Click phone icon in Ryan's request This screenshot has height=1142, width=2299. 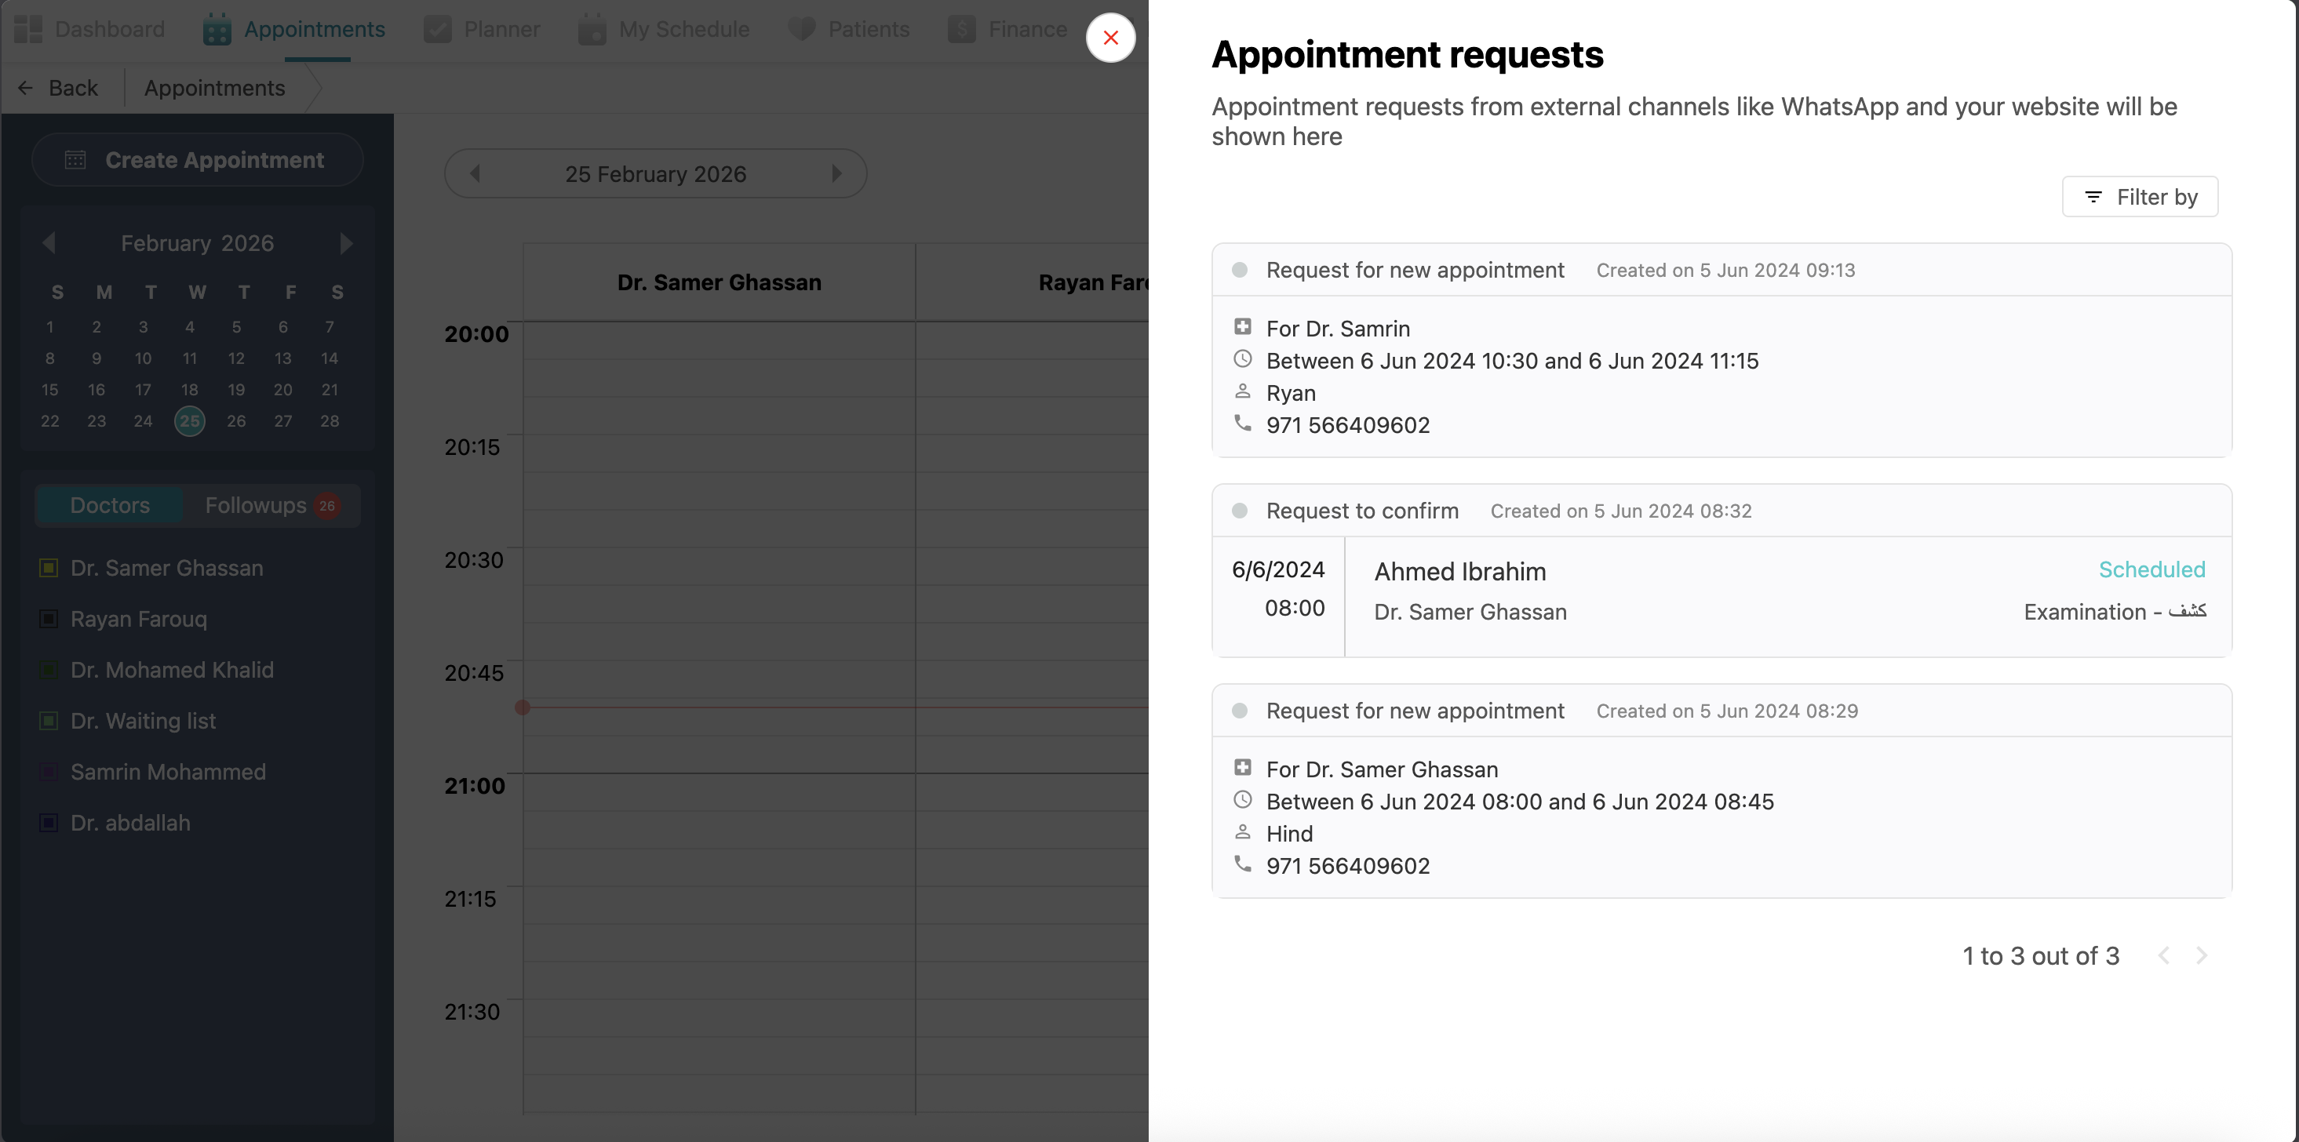pos(1242,423)
